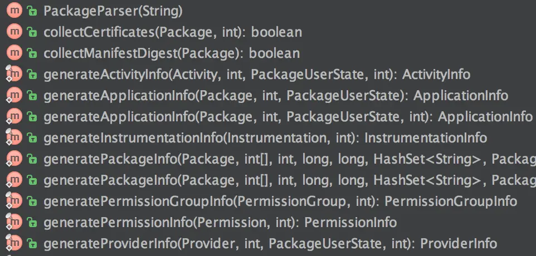Click the static method icon of generateProviderInfo
This screenshot has height=256, width=536.
point(13,243)
